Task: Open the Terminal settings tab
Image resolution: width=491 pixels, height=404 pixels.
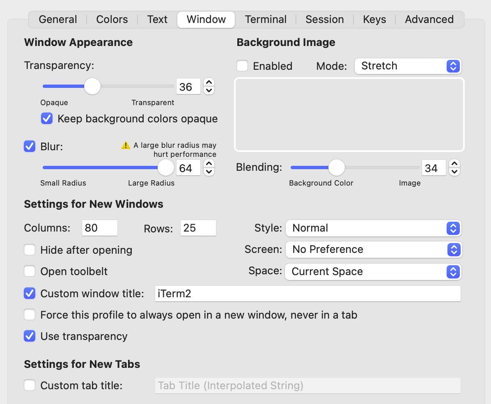Action: pyautogui.click(x=265, y=19)
